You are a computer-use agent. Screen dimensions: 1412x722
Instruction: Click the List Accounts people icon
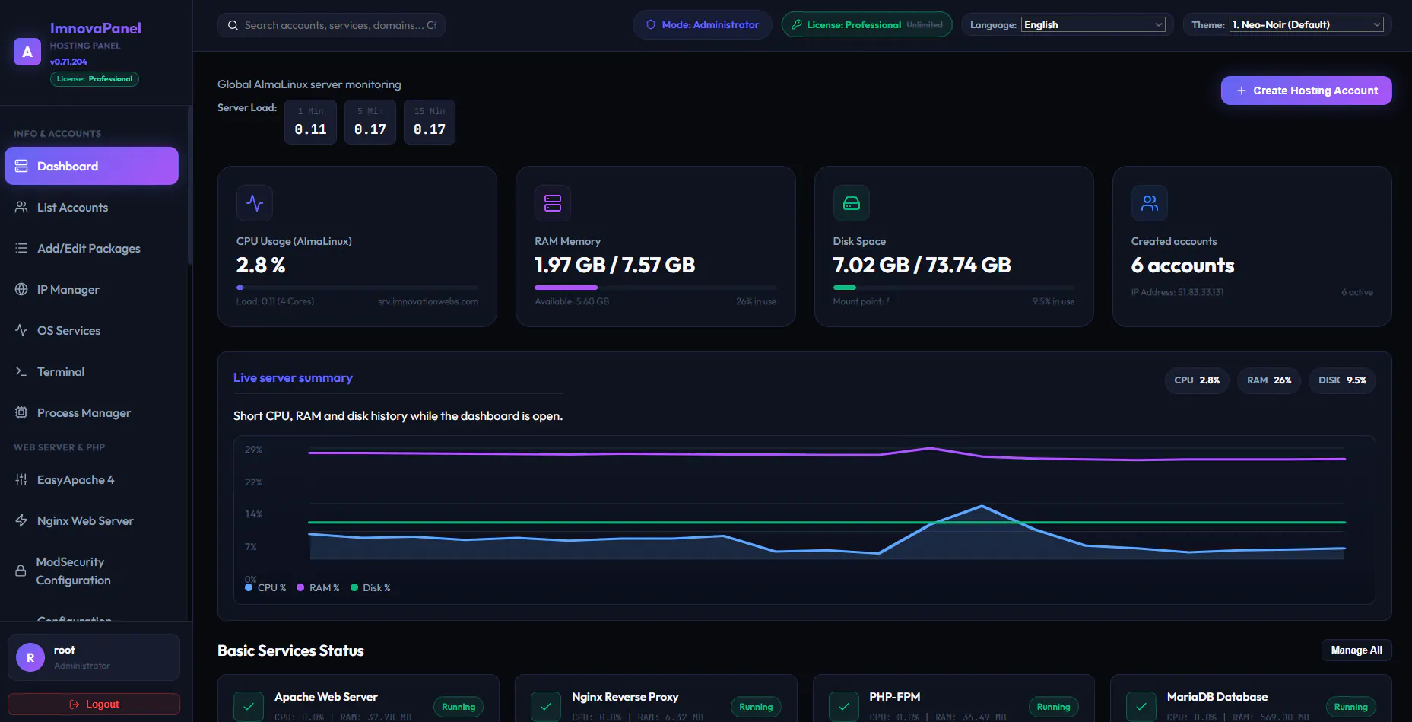click(x=21, y=207)
